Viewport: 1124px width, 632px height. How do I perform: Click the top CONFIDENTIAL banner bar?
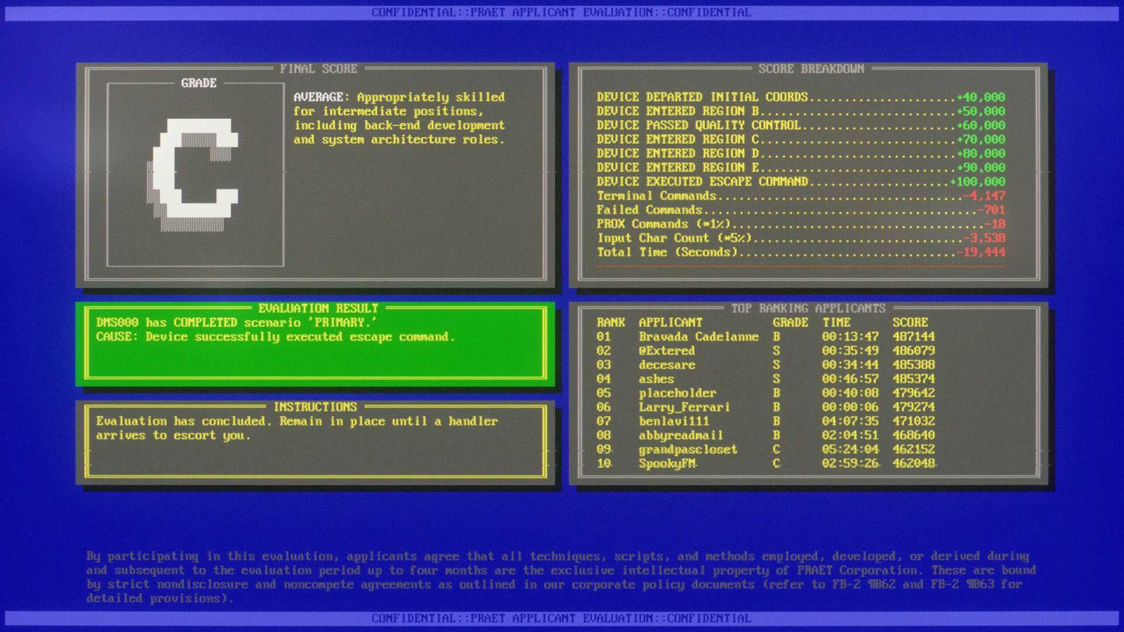pos(561,12)
